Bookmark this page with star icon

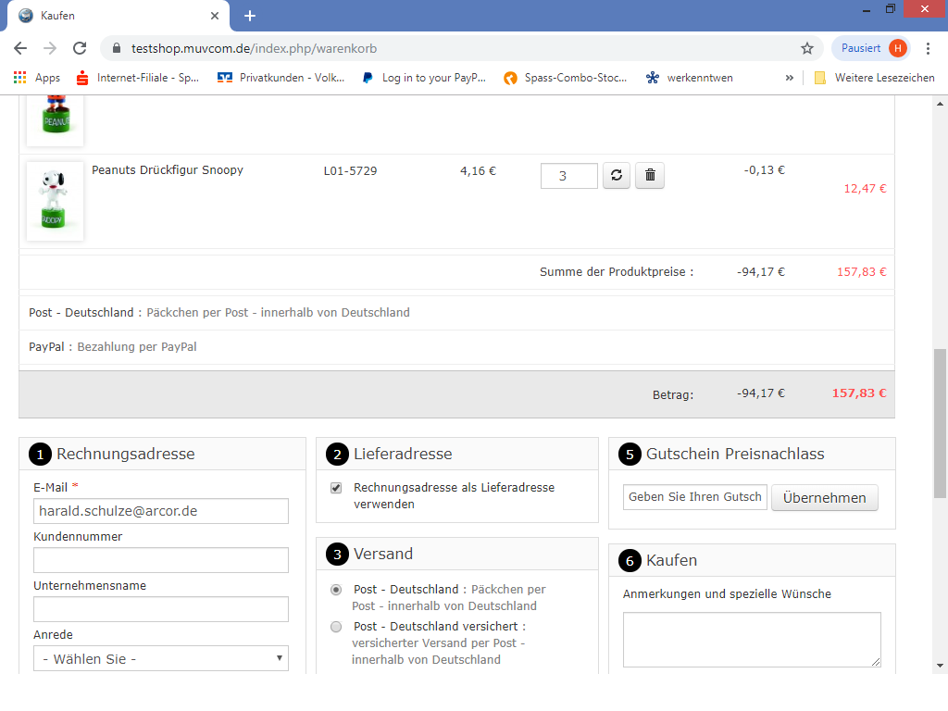(x=807, y=48)
